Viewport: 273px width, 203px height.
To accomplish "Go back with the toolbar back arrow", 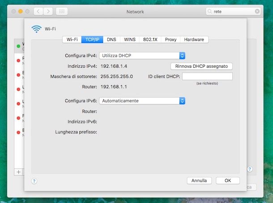I will pos(38,12).
